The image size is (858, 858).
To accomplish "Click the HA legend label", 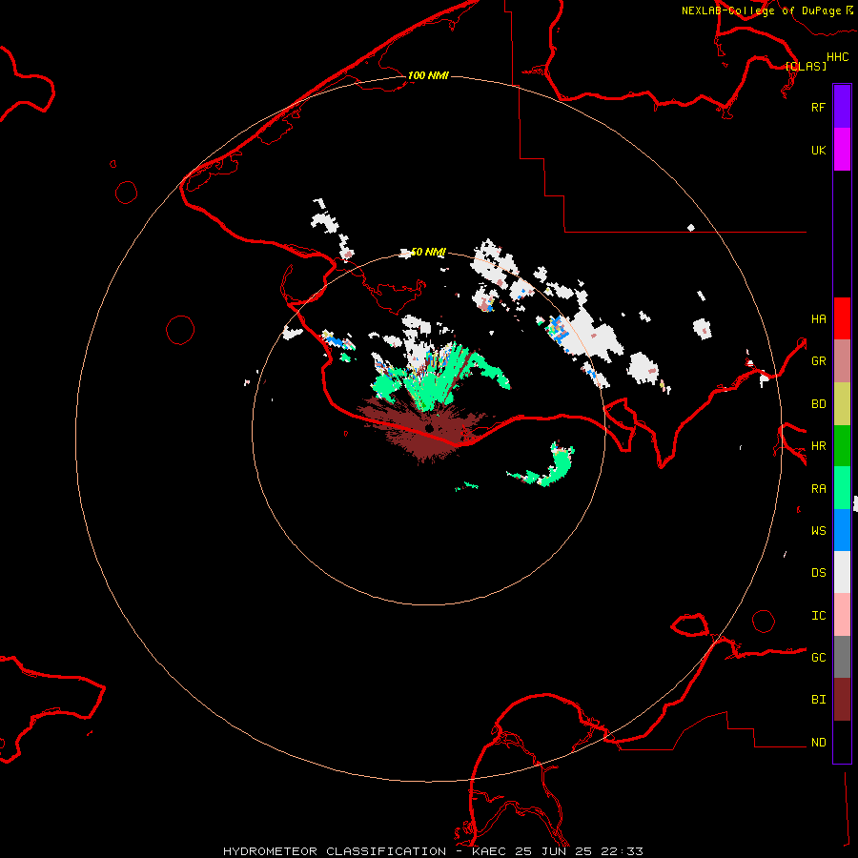I will (818, 318).
